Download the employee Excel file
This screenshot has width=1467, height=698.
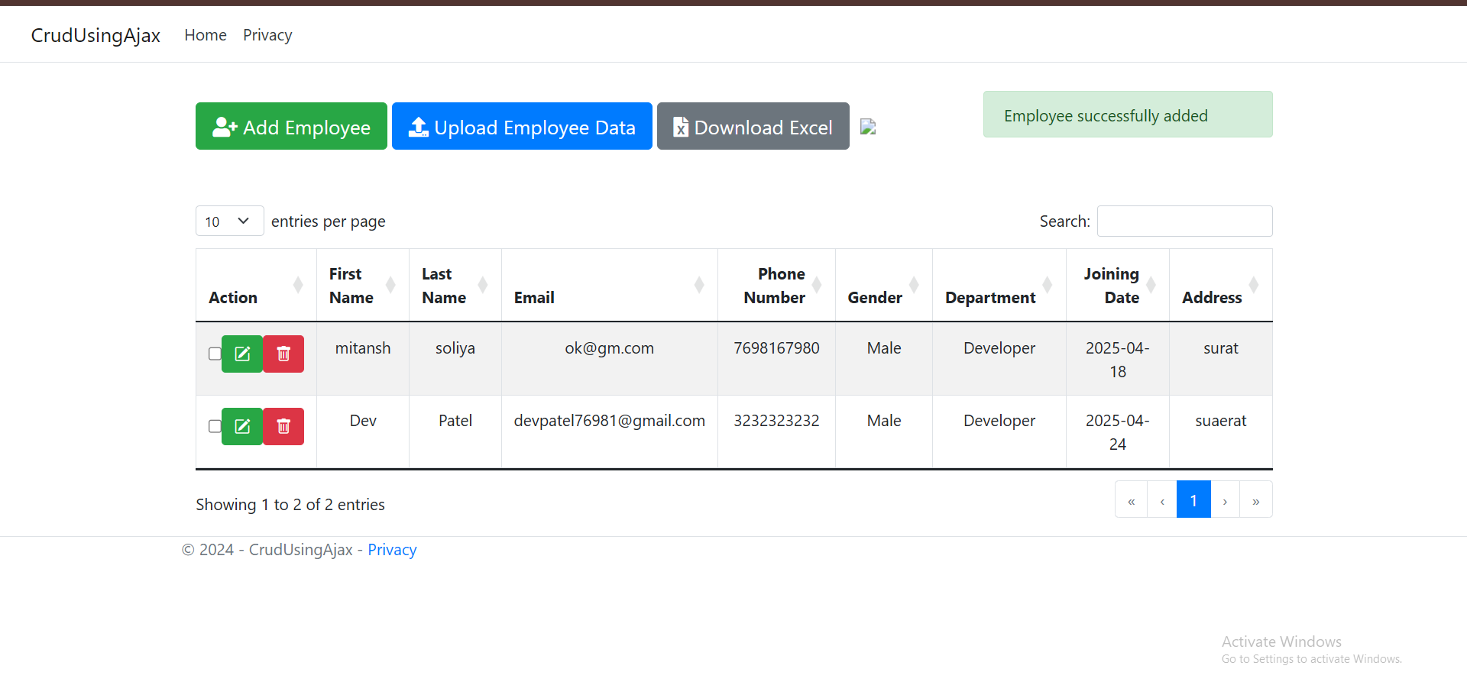(753, 127)
